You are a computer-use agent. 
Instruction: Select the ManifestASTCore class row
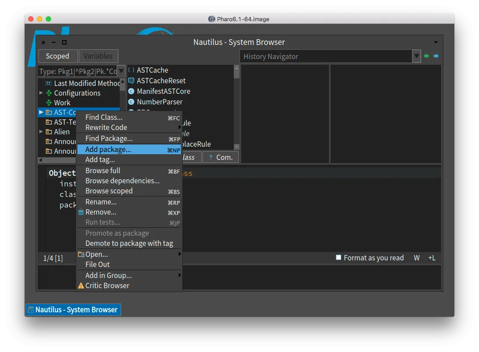pyautogui.click(x=180, y=91)
